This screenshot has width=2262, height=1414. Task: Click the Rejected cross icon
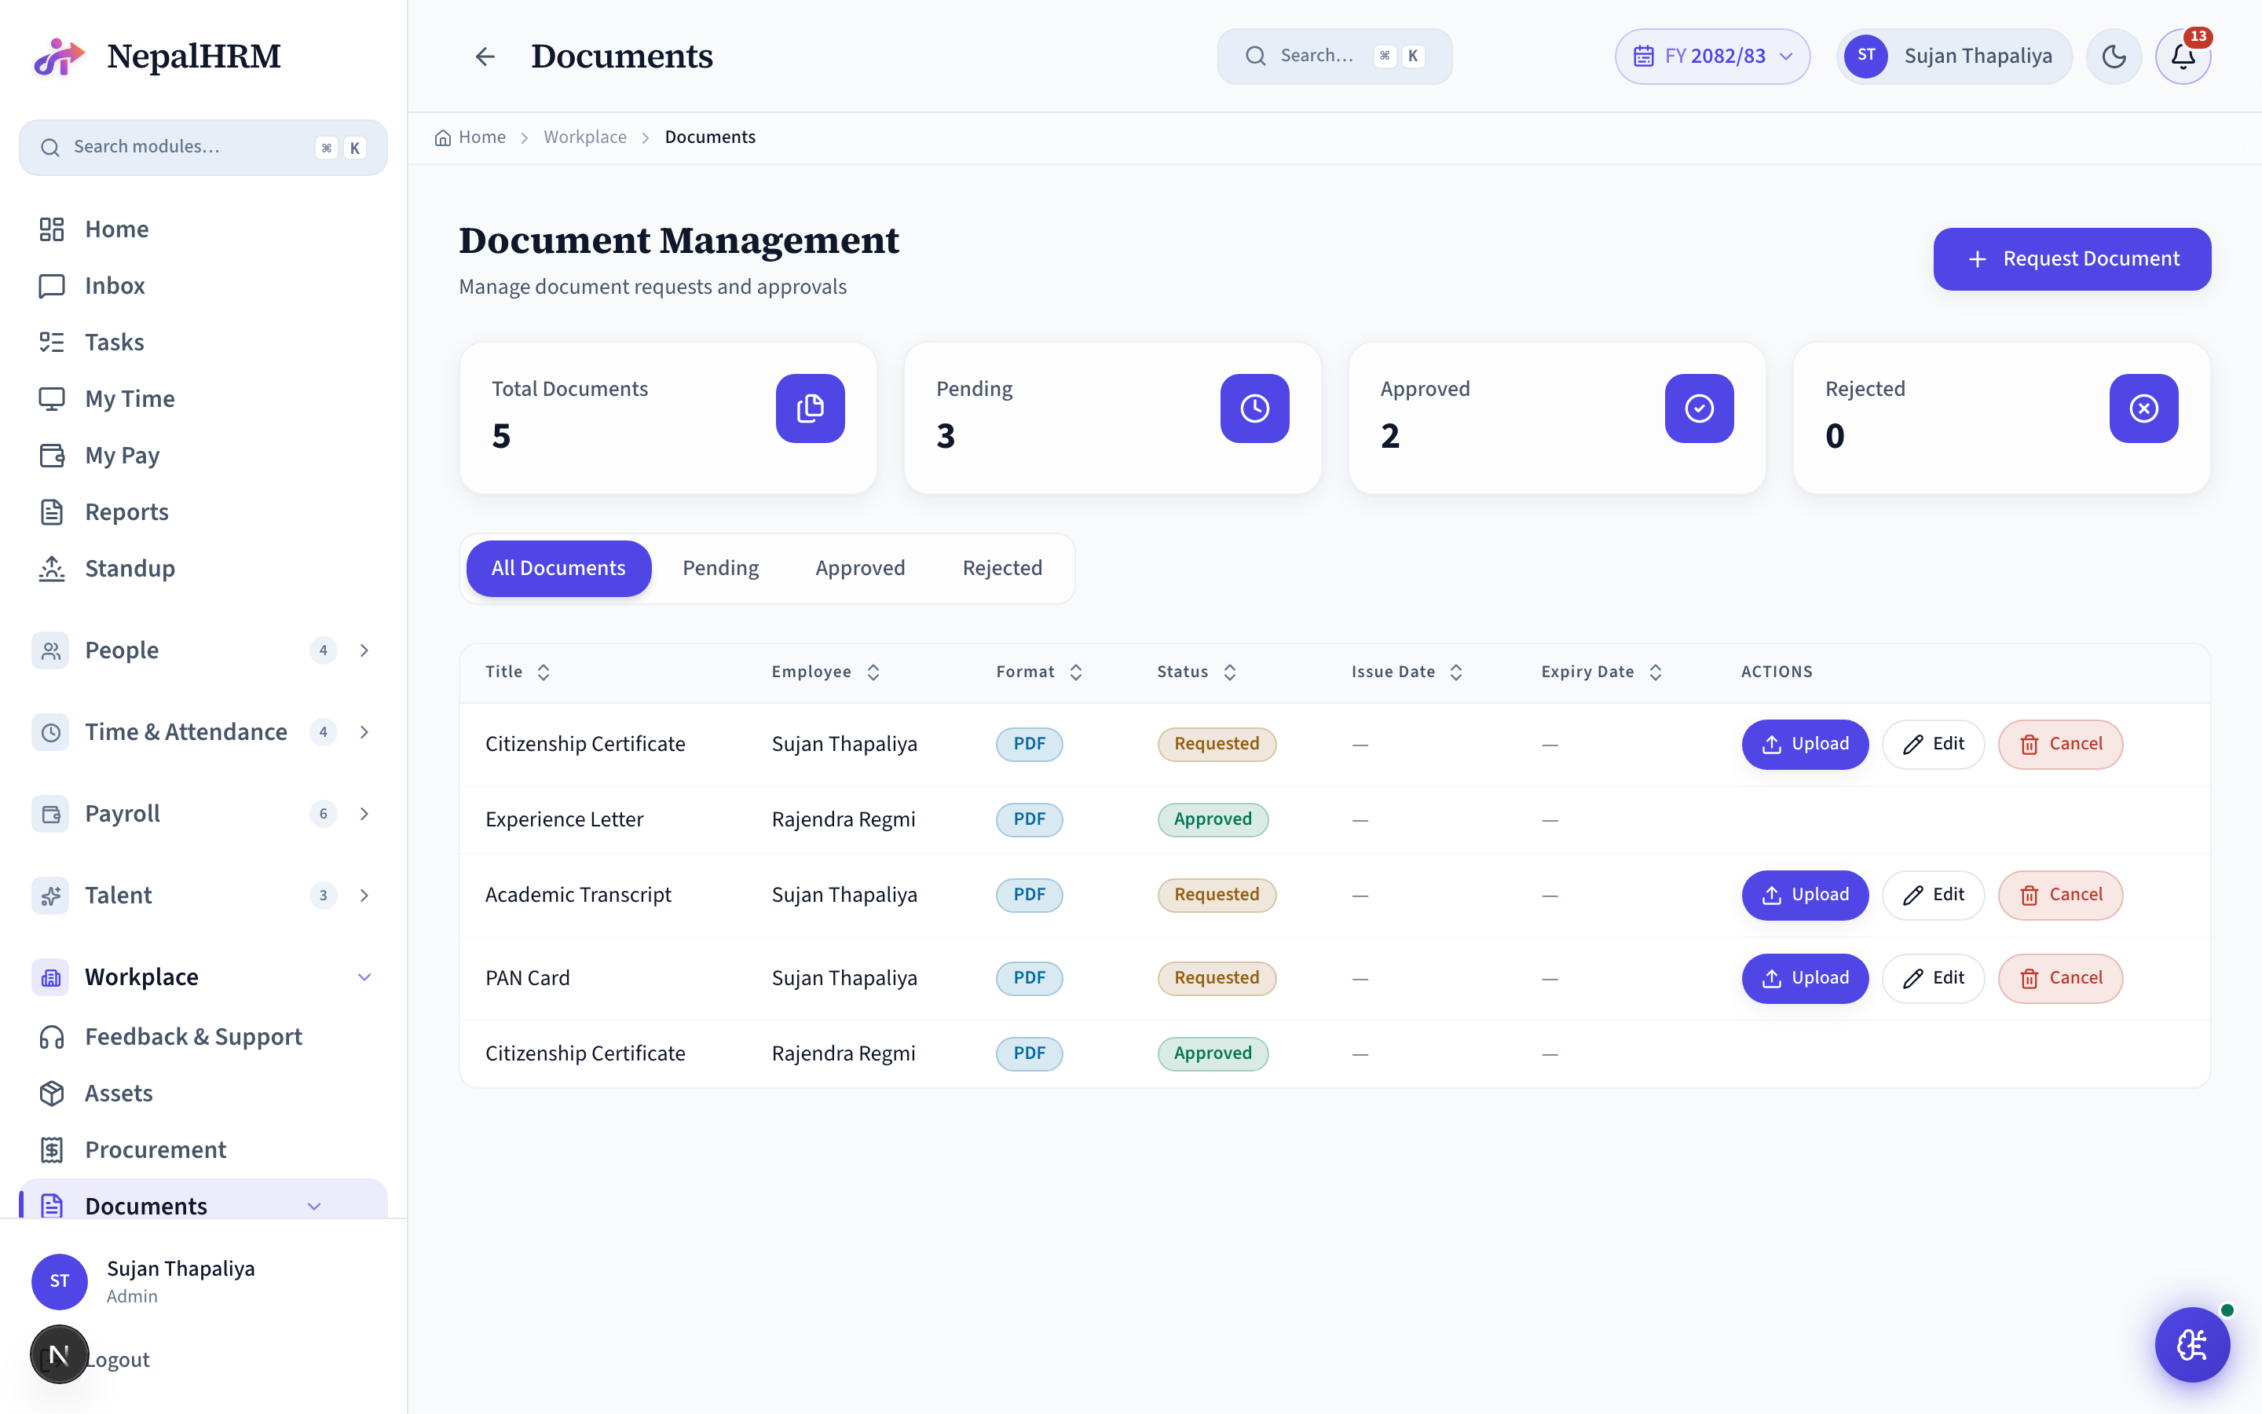[x=2143, y=408]
